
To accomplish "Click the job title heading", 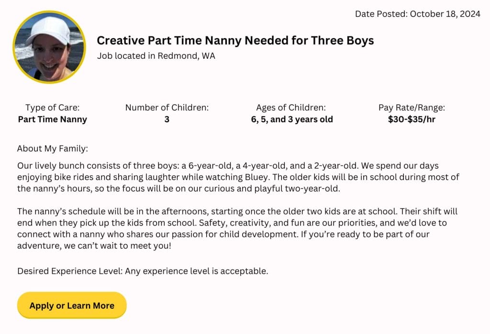I will [235, 41].
